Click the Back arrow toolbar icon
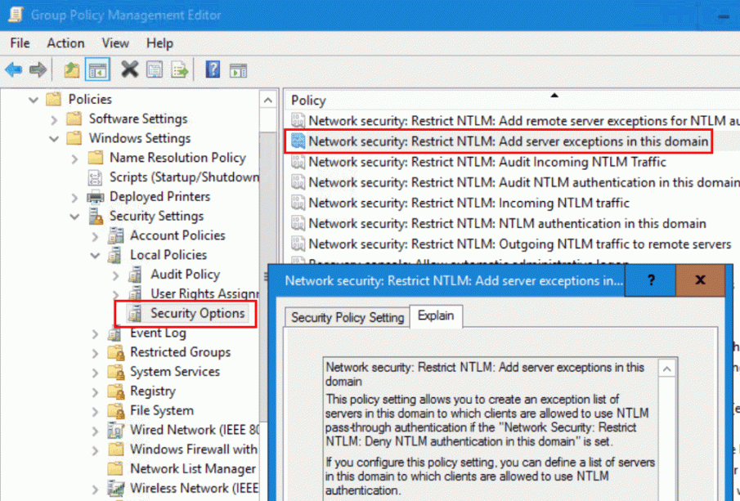This screenshot has width=740, height=501. point(13,70)
